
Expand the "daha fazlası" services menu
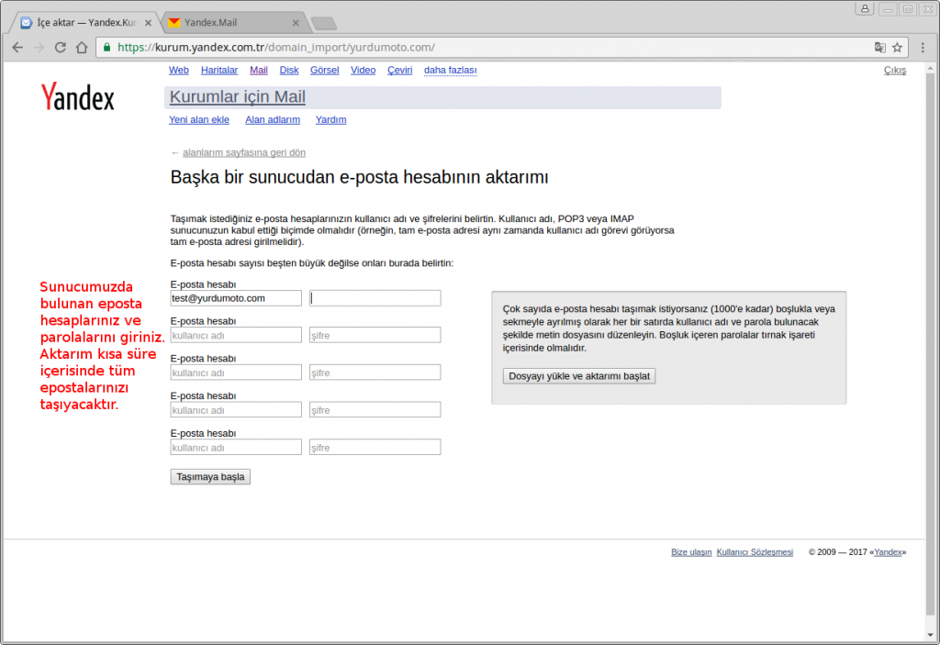450,71
